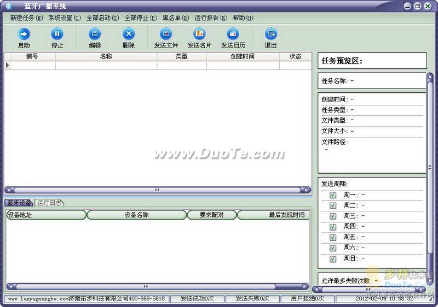The image size is (438, 307).
Task: Click the 启动 start icon
Action: pos(24,34)
